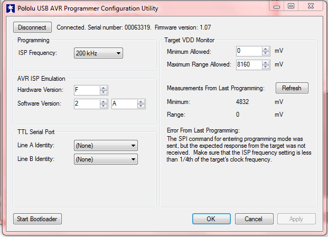The height and width of the screenshot is (237, 328).
Task: Focus the Minimum Allowed mV field
Action: click(248, 51)
